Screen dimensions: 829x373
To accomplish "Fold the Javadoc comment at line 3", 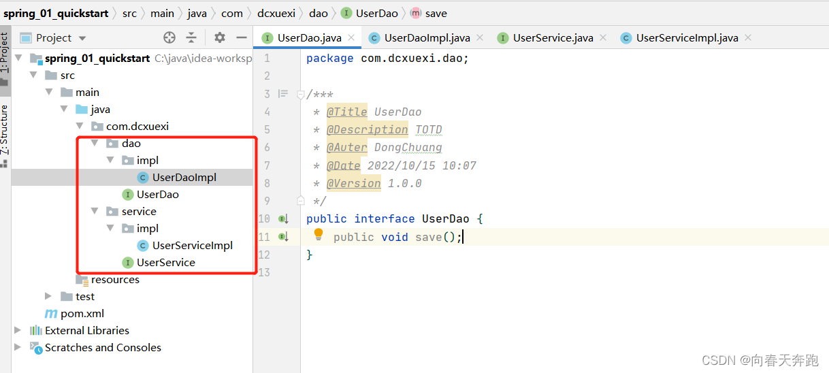I will [301, 95].
